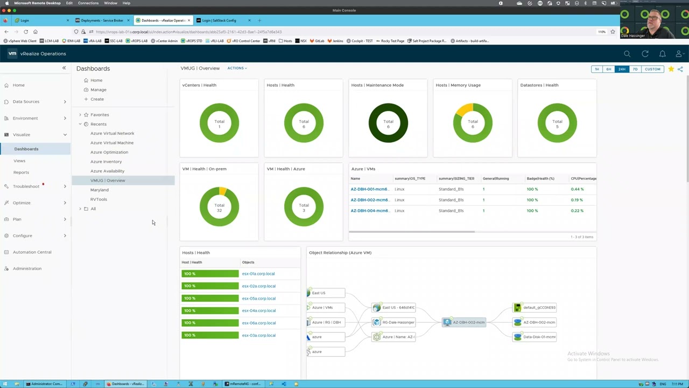Expand the Troubleshoot navigation section
This screenshot has height=388, width=689.
pos(65,186)
